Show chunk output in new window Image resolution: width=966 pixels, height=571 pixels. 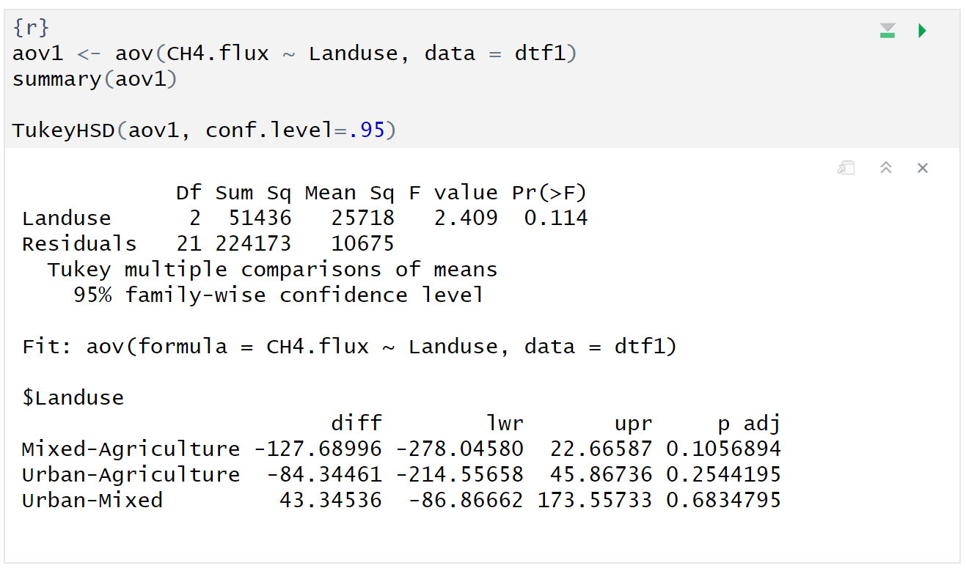point(846,169)
